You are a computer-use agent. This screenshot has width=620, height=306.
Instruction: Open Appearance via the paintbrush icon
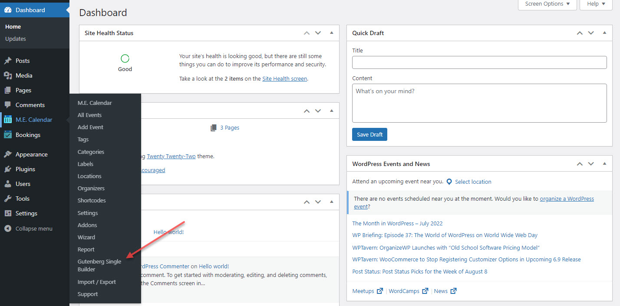pyautogui.click(x=8, y=154)
